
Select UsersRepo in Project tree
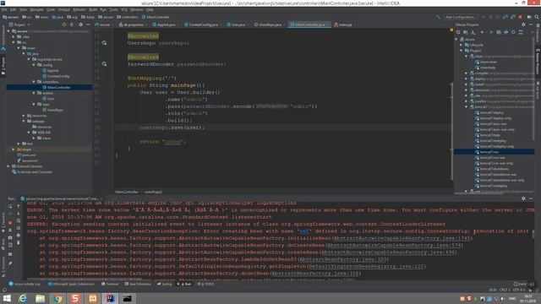[x=52, y=110]
